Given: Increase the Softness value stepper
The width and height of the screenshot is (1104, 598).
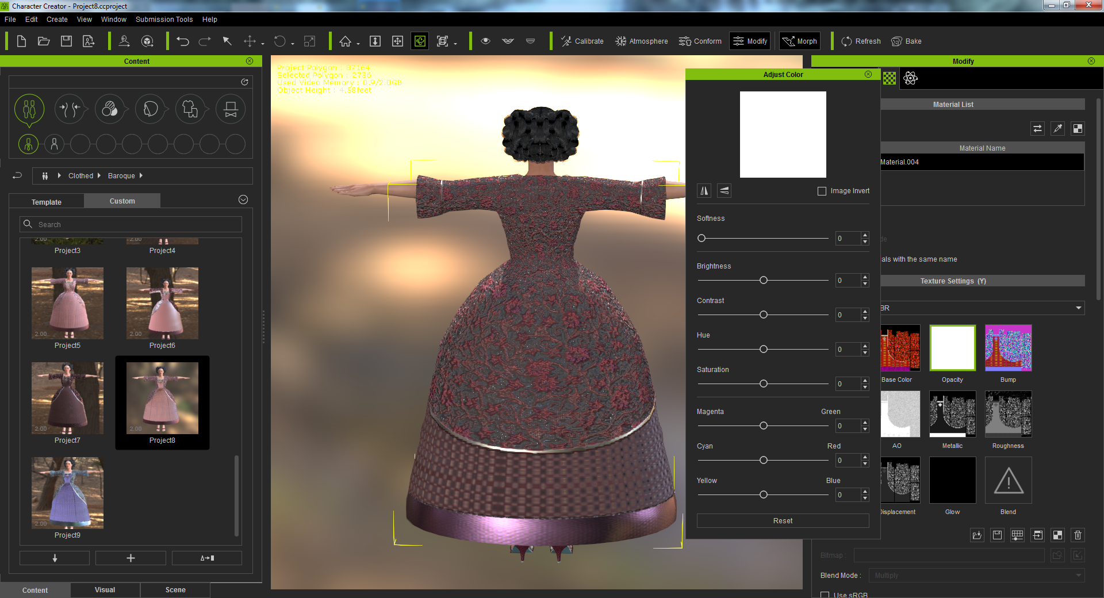Looking at the screenshot, I should pyautogui.click(x=865, y=235).
